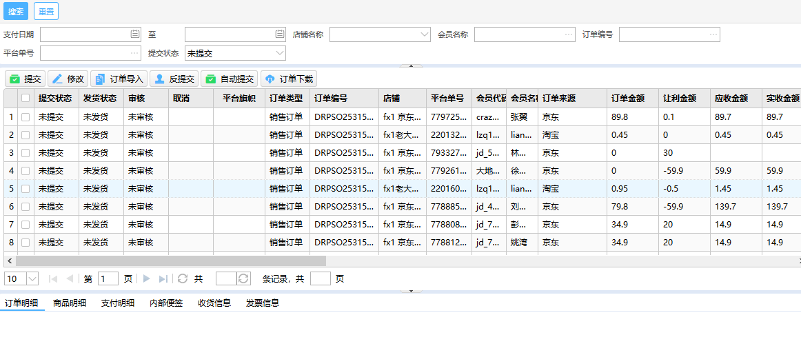Click the blue 搜索 button

(16, 11)
